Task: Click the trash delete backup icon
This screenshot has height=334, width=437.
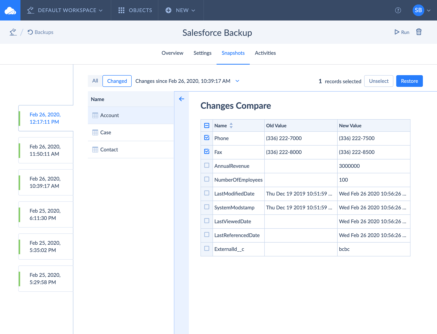Action: click(419, 32)
